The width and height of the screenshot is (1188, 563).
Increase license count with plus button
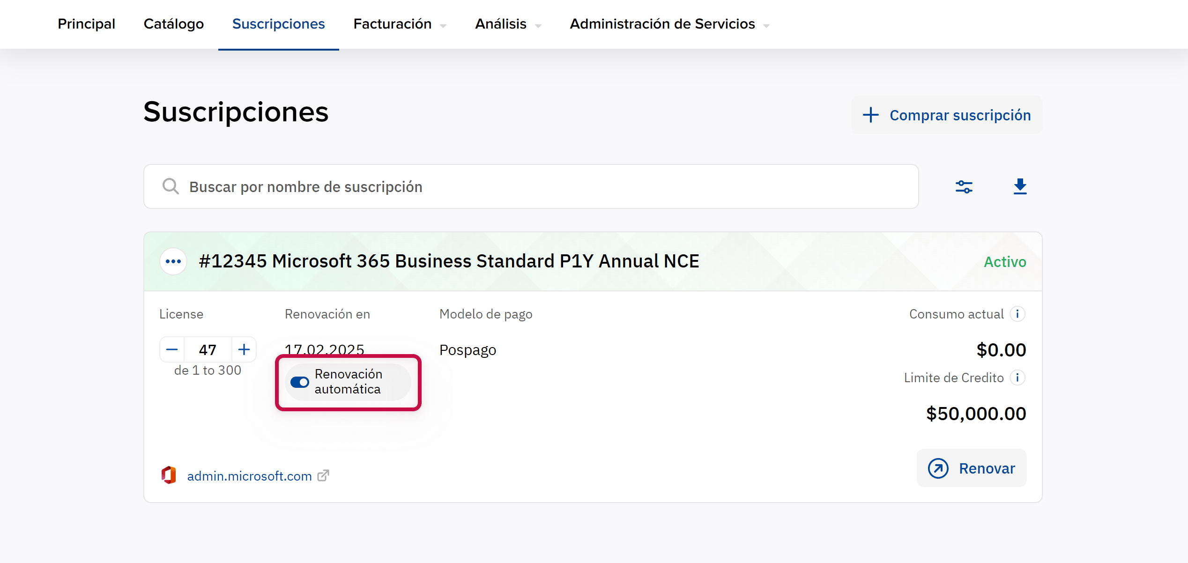pyautogui.click(x=244, y=349)
